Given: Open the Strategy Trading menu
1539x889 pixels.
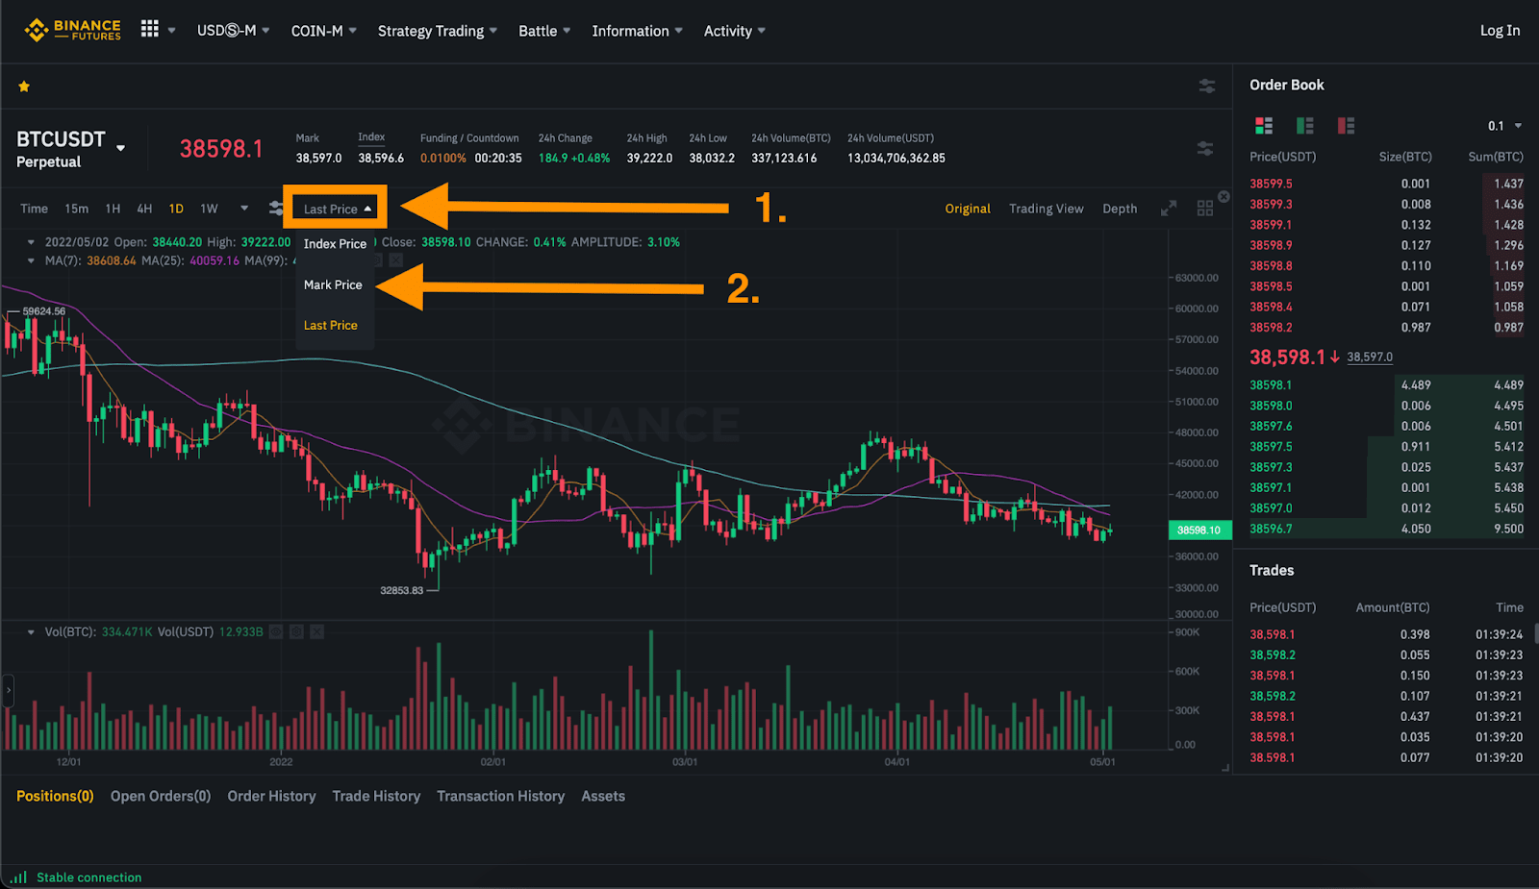Looking at the screenshot, I should tap(438, 31).
